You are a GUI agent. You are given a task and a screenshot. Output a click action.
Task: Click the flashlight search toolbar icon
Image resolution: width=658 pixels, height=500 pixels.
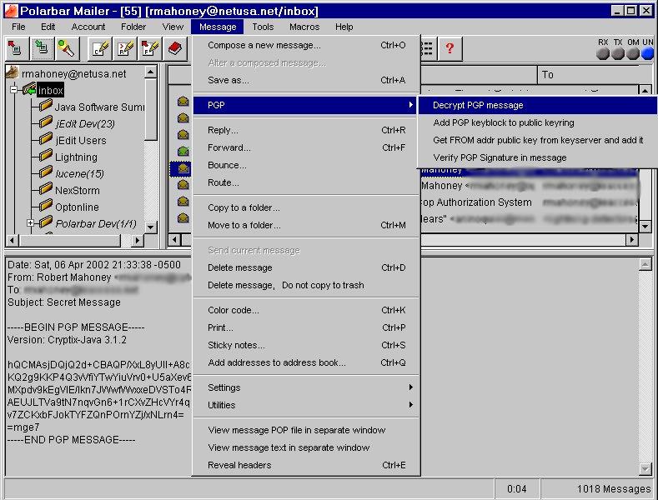[66, 48]
